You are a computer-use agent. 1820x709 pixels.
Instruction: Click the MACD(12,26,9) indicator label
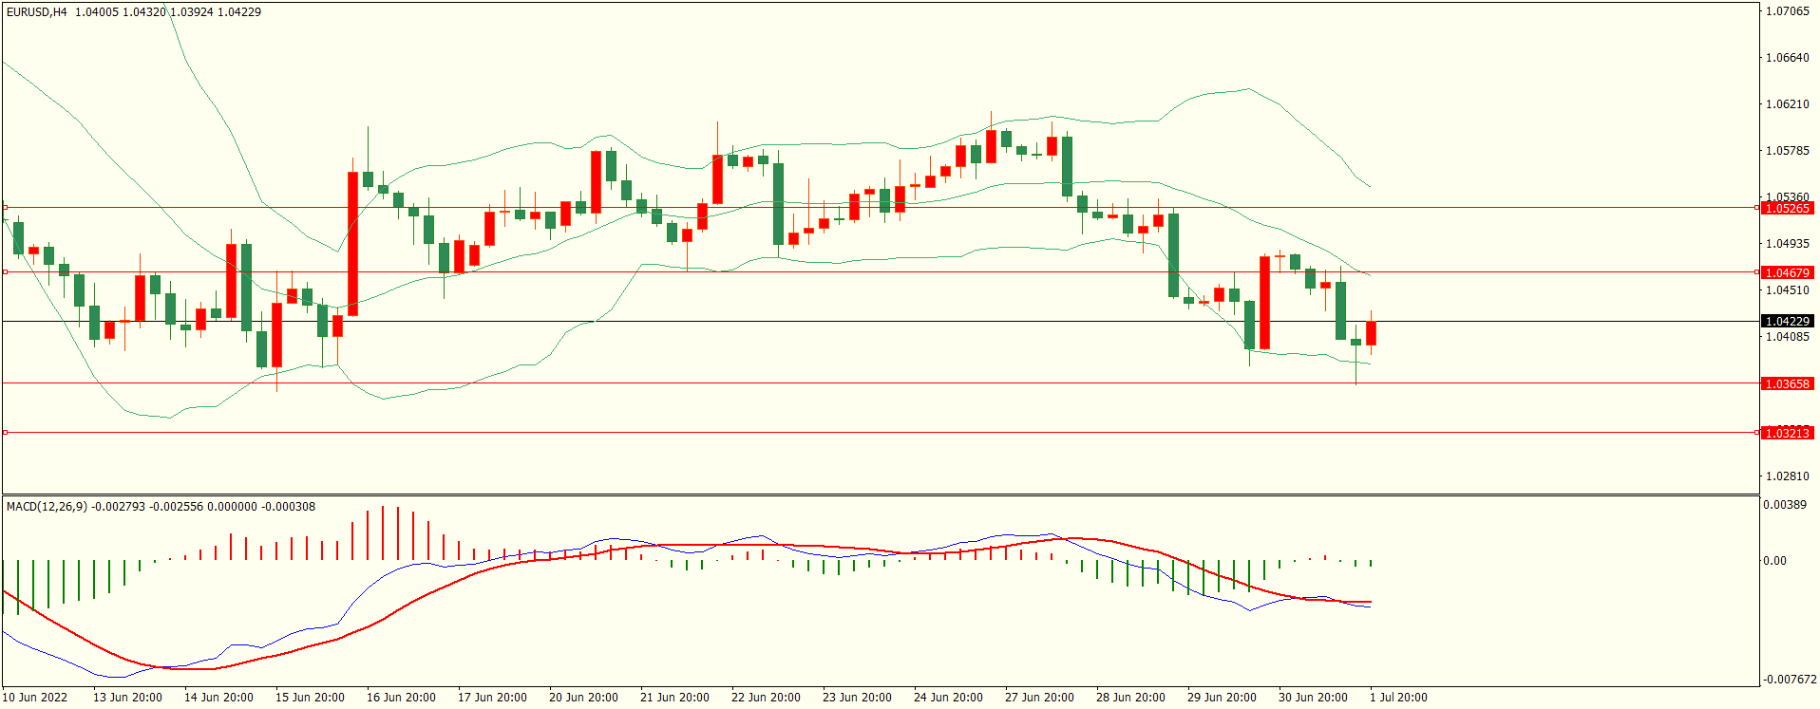(47, 507)
